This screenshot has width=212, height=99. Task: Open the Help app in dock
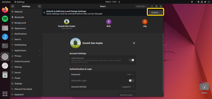pos(5,37)
